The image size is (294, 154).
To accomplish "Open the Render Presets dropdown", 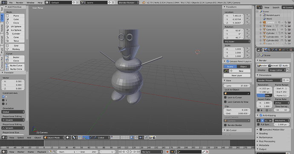I will (x=269, y=80).
